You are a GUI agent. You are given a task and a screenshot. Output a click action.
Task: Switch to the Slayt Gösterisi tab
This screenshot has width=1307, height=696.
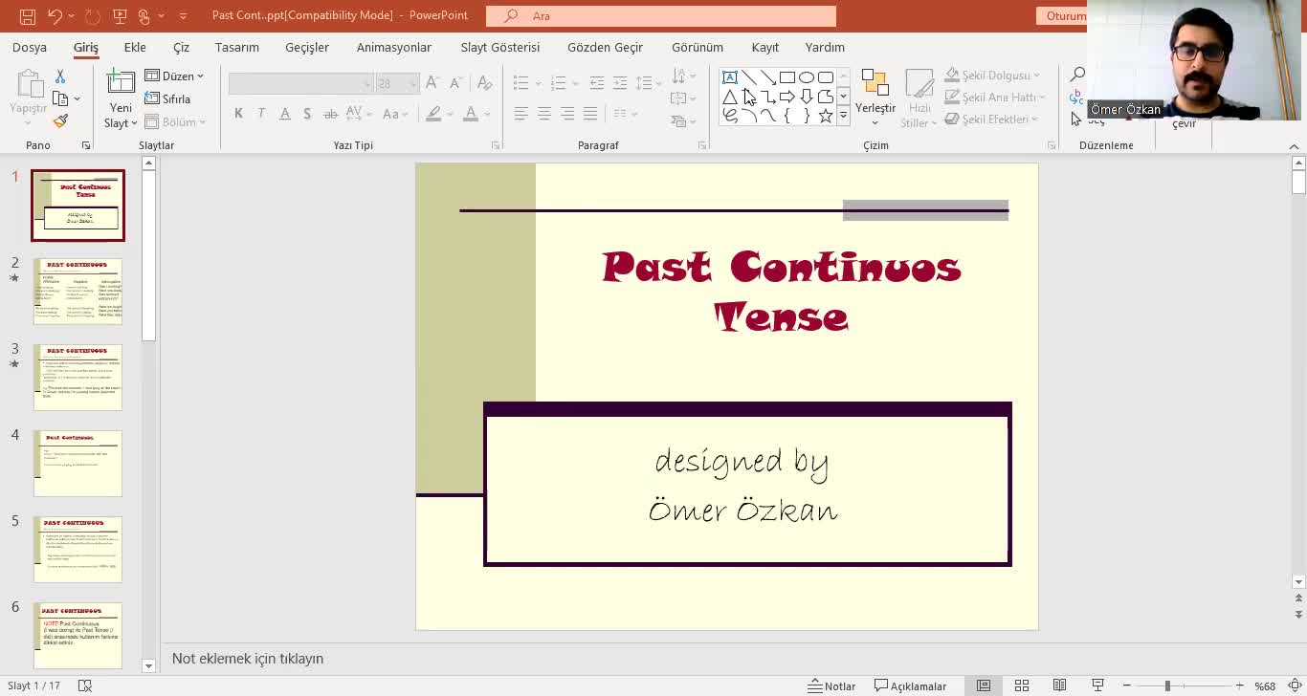pos(500,47)
